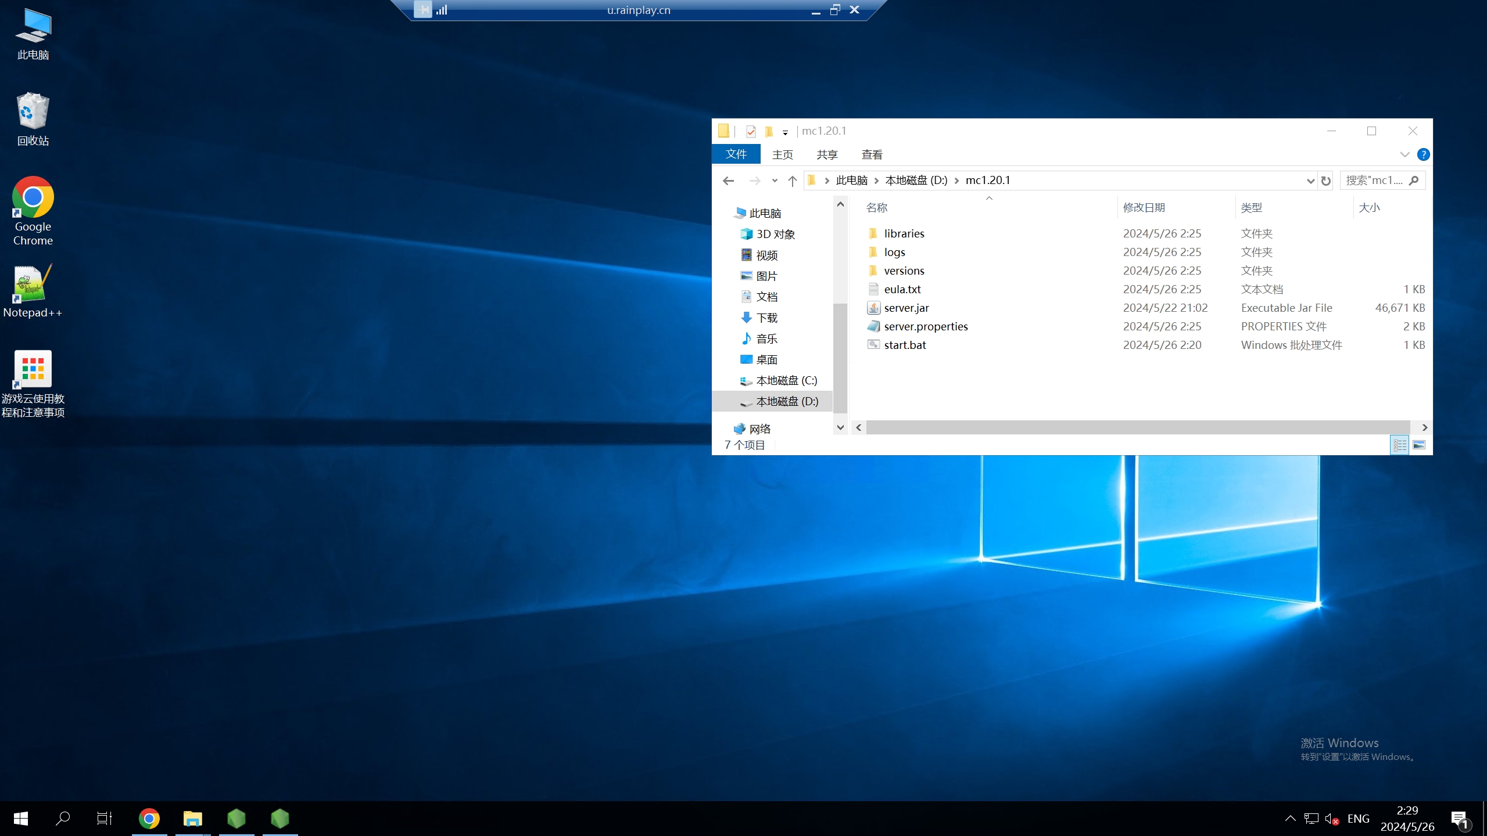Screen dimensions: 1487x836
Task: Click the back navigation arrow
Action: point(728,181)
